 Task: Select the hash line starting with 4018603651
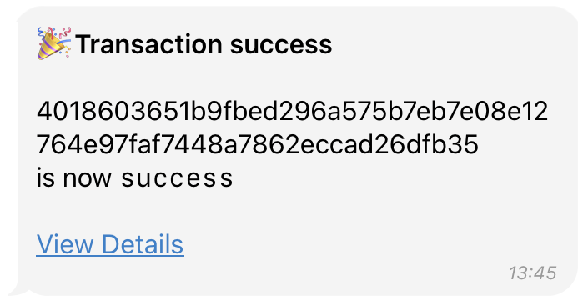tap(292, 111)
